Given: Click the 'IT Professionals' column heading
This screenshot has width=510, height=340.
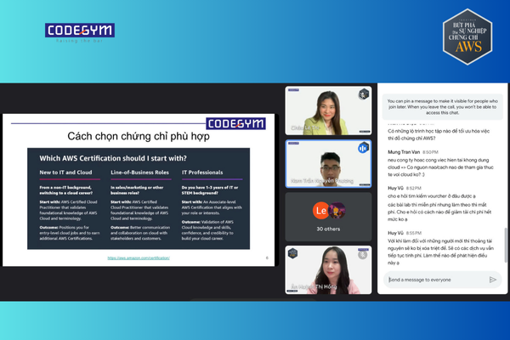Looking at the screenshot, I should click(x=202, y=173).
